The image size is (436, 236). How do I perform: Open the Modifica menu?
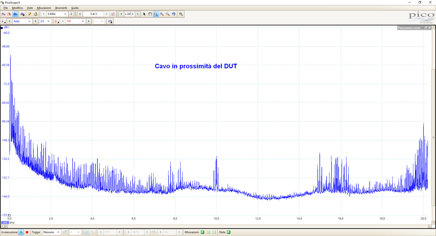click(17, 7)
